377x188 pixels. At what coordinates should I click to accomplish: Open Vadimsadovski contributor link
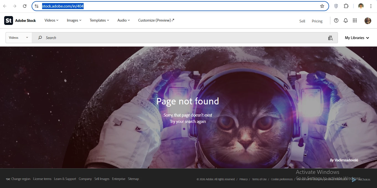[x=346, y=160]
